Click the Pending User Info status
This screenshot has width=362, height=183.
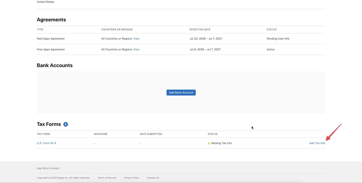click(278, 39)
